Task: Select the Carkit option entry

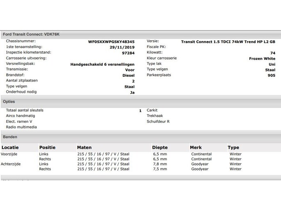Action: point(152,110)
